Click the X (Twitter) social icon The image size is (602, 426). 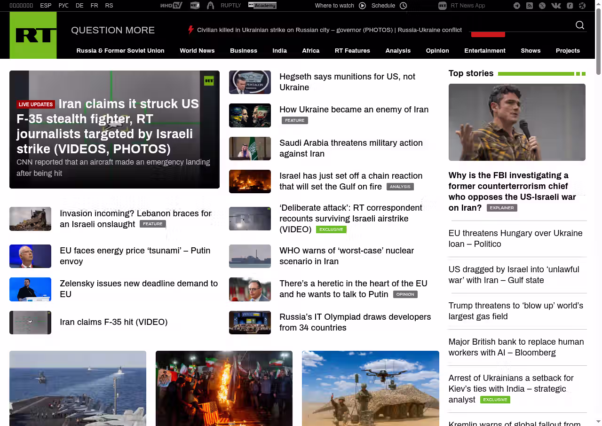coord(542,6)
